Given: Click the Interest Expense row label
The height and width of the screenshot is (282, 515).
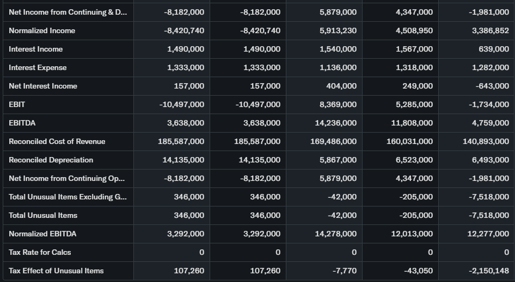Looking at the screenshot, I should pyautogui.click(x=38, y=68).
